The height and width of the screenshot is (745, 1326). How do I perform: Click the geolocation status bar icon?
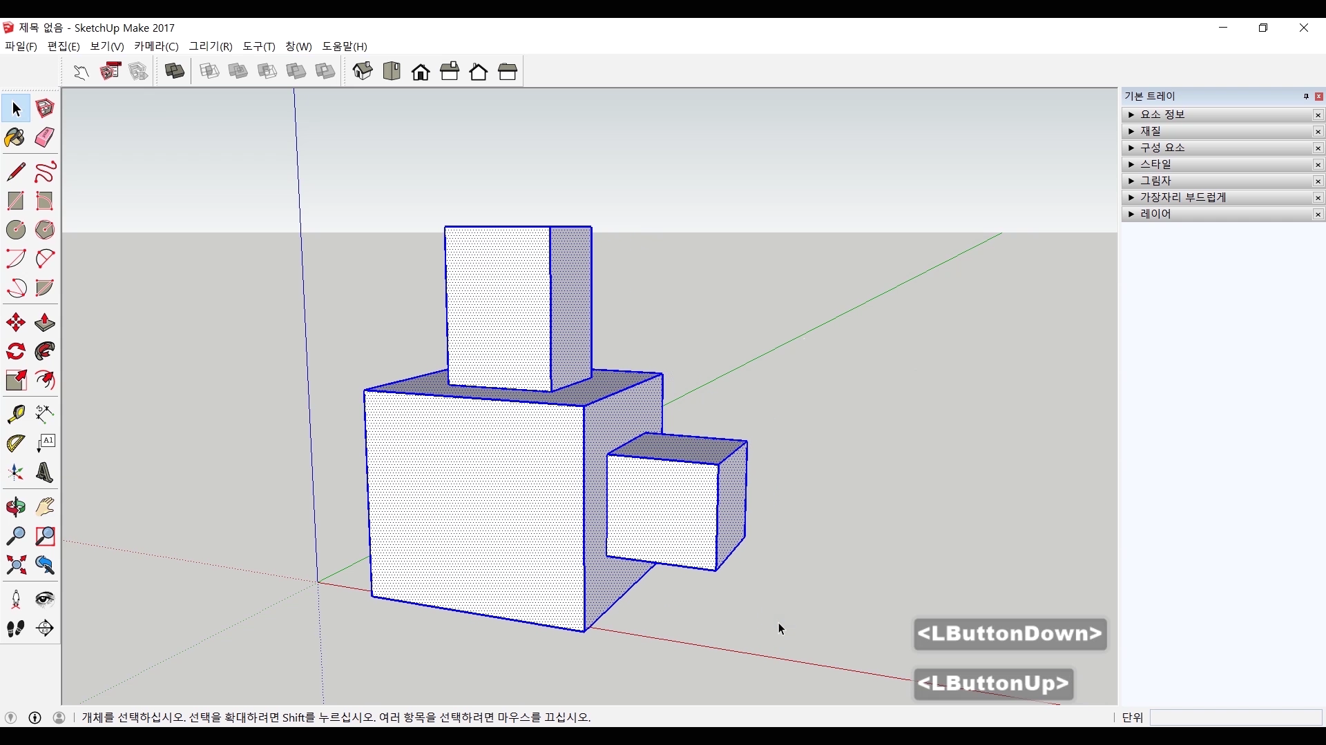point(10,717)
